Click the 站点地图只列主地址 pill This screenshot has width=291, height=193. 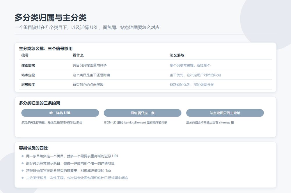click(225, 113)
